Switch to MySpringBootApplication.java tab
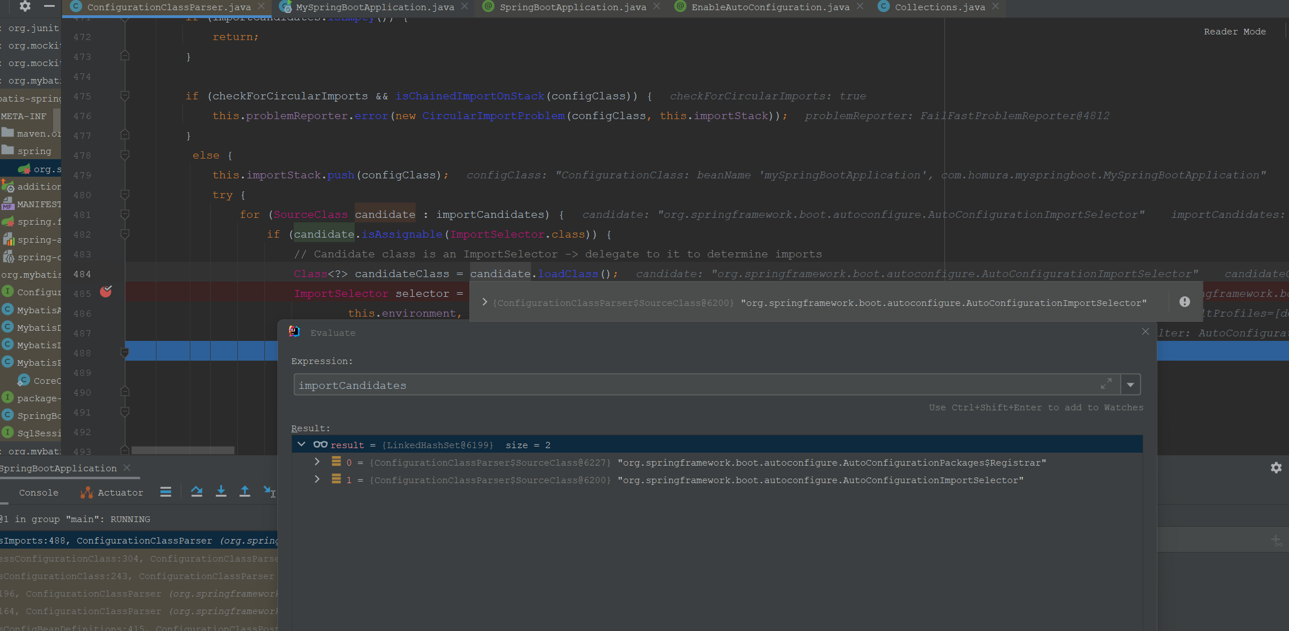This screenshot has height=631, width=1289. (374, 7)
